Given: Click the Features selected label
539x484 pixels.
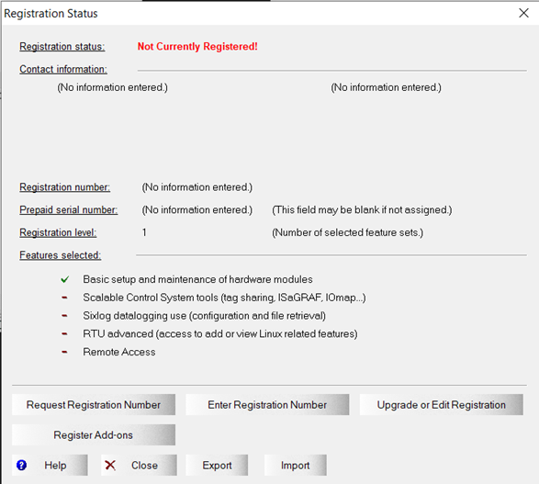Looking at the screenshot, I should pos(61,255).
